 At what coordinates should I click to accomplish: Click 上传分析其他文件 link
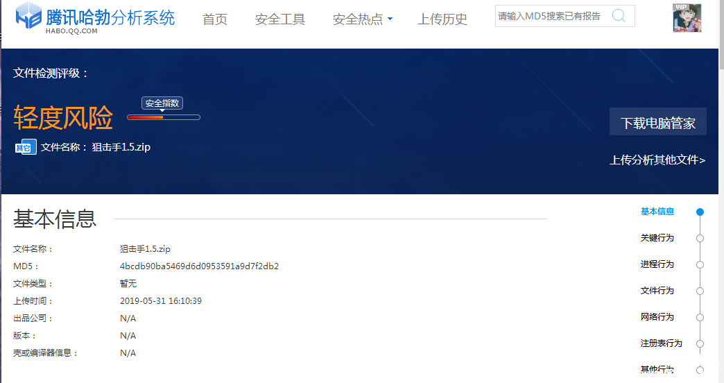coord(657,160)
